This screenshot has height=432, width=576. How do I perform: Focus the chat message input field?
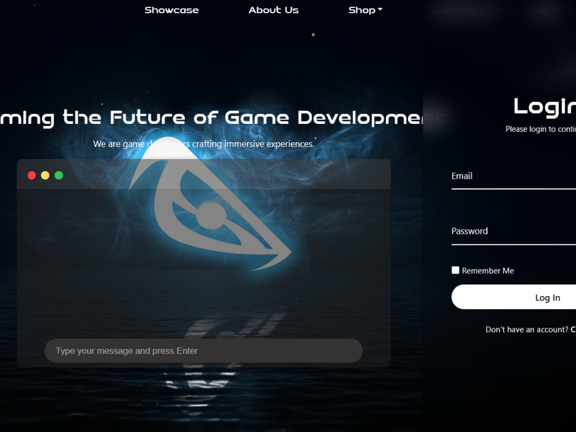[x=203, y=351]
